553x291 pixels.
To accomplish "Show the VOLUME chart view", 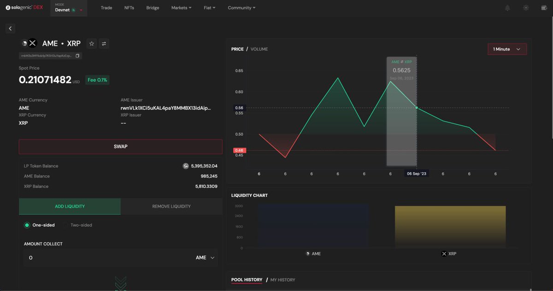I will tap(259, 49).
